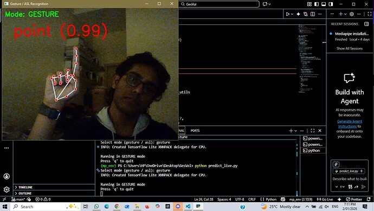The height and width of the screenshot is (211, 374).
Task: Open the run options dropdown arrow
Action: pos(292,14)
